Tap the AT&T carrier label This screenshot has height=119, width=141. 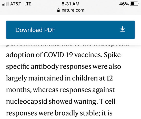pyautogui.click(x=16, y=4)
